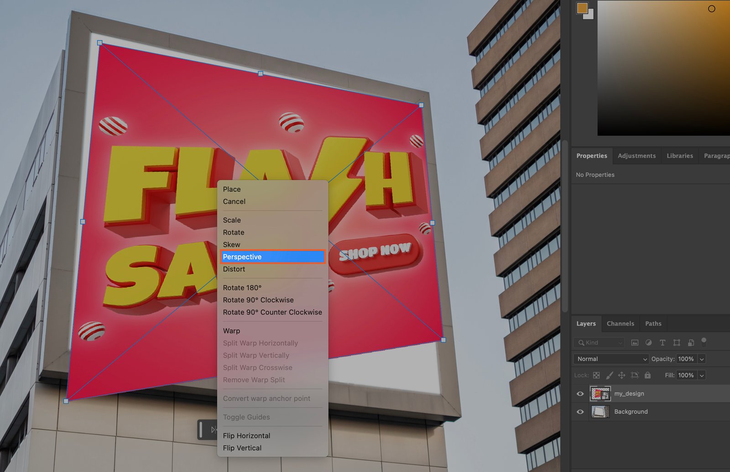This screenshot has height=472, width=730.
Task: Toggle the layer filtering switch
Action: point(704,342)
